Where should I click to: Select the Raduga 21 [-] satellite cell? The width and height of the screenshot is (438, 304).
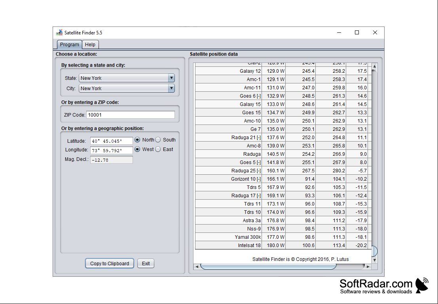coord(229,138)
